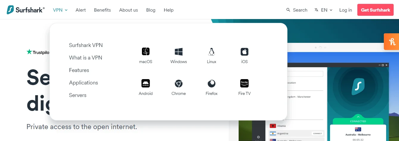The image size is (399, 141).
Task: Open the Chrome extension icon
Action: (x=179, y=83)
